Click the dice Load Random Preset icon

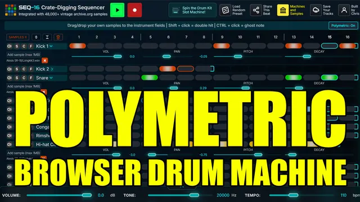tap(225, 10)
